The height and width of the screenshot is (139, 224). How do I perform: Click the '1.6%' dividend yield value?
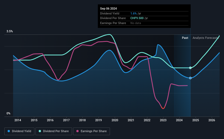click(x=133, y=13)
